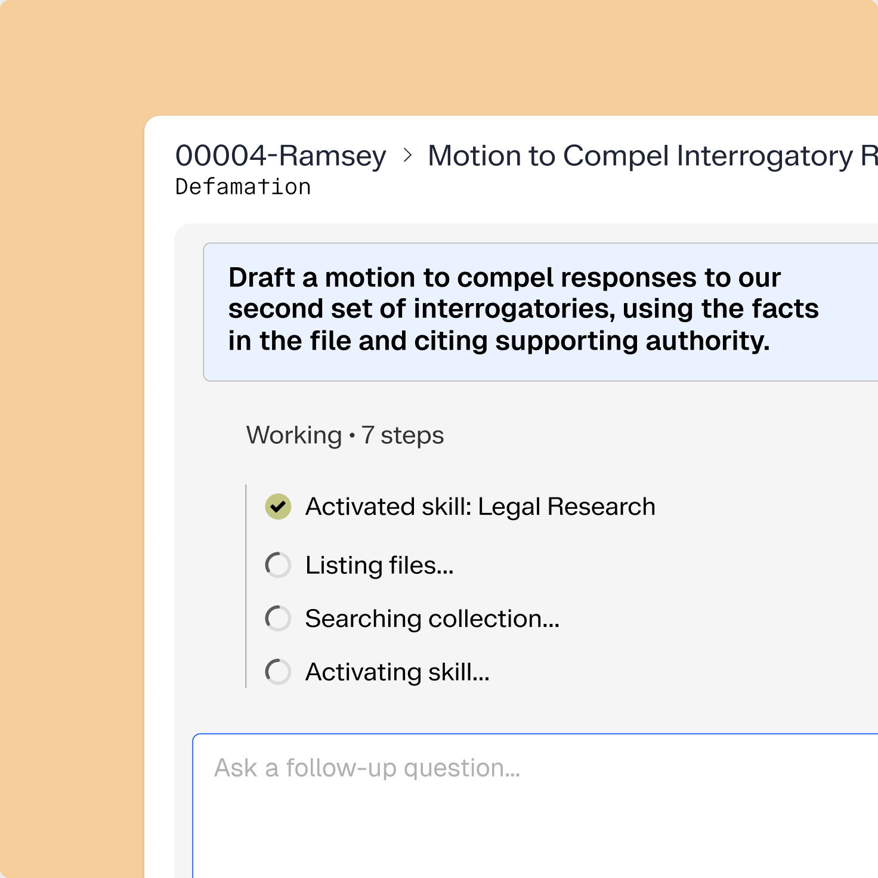
Task: Open the Motion to Compel Interrogatory breadcrumb
Action: tap(653, 156)
